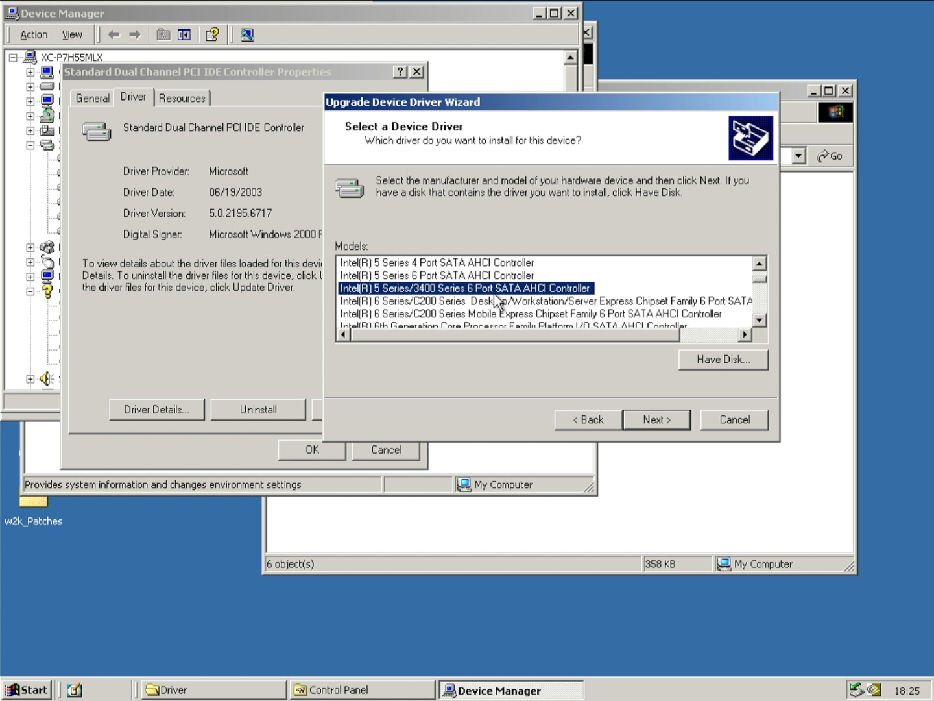This screenshot has width=934, height=701.
Task: Switch to the Driver tab
Action: pyautogui.click(x=133, y=97)
